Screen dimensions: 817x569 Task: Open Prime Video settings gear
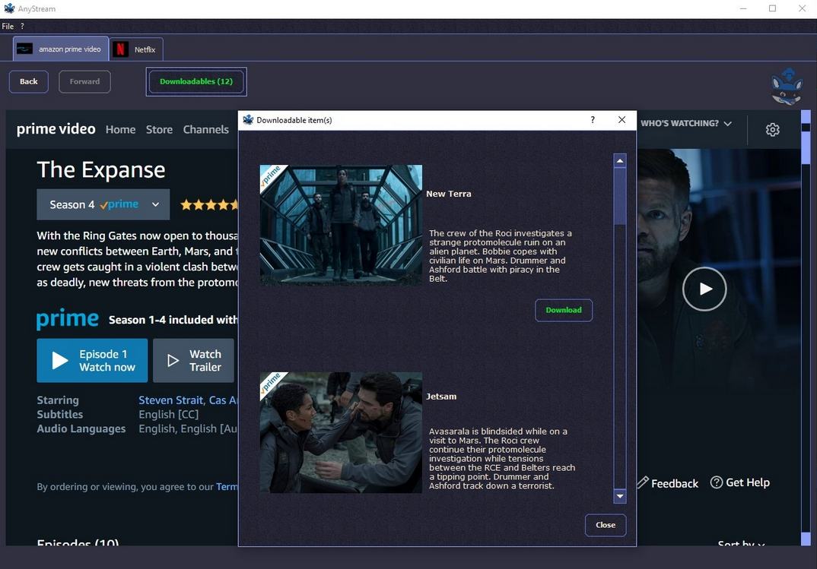coord(772,130)
